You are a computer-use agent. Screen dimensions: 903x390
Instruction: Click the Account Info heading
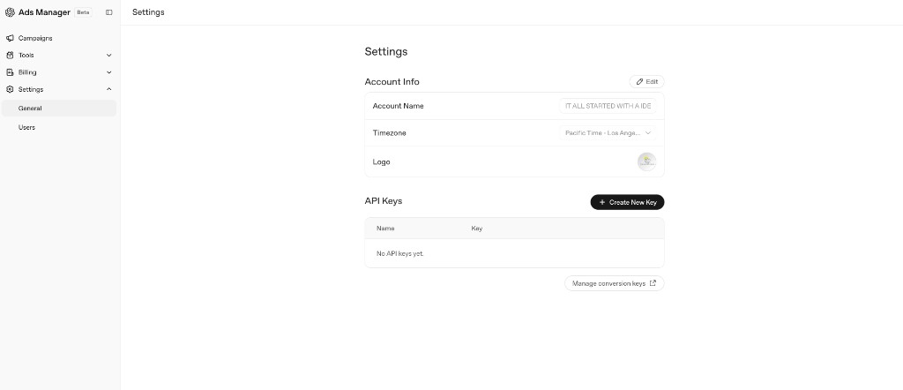[x=392, y=82]
